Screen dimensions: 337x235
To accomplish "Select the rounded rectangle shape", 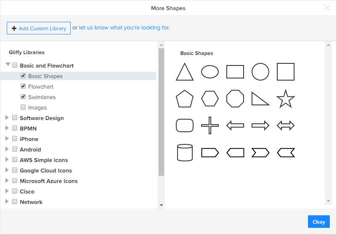I will coord(185,125).
